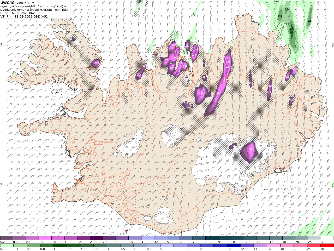Image resolution: width=334 pixels, height=251 pixels.
Task: Click the 'IT: þri. 16. 09. 2025 06Z' line
Action: [18, 13]
